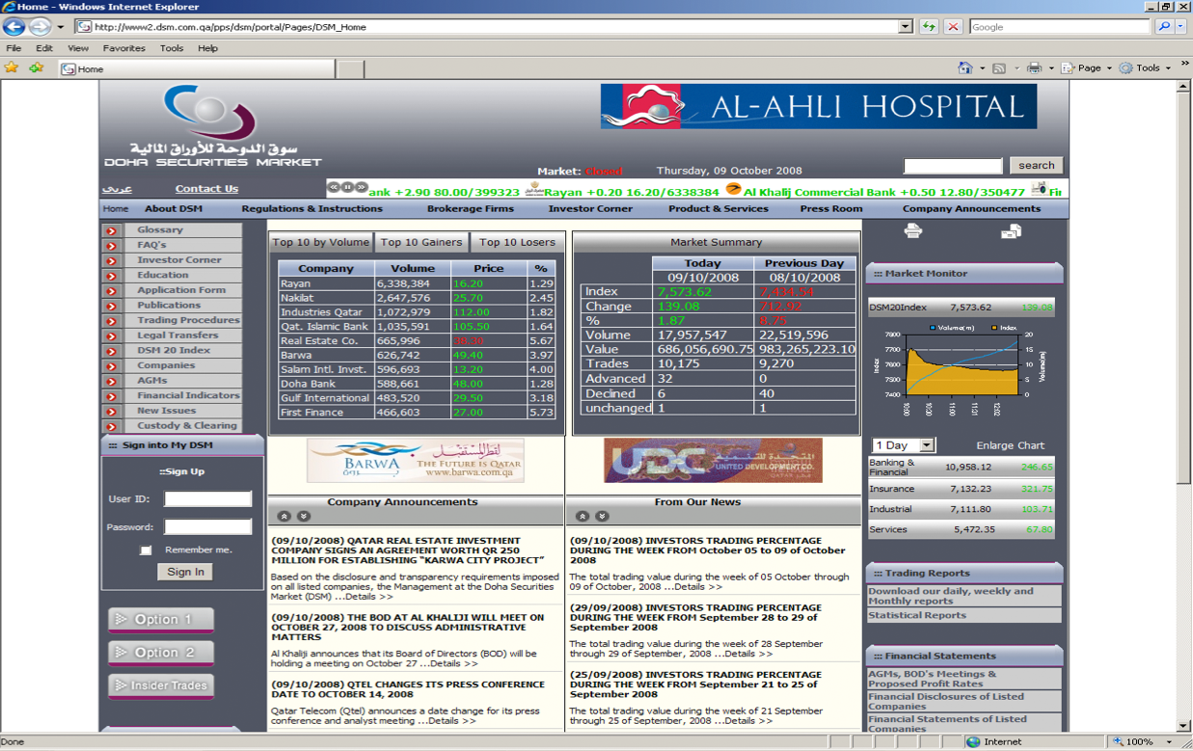Open the Brokerage Firms navigation menu
This screenshot has height=751, width=1193.
coord(470,209)
